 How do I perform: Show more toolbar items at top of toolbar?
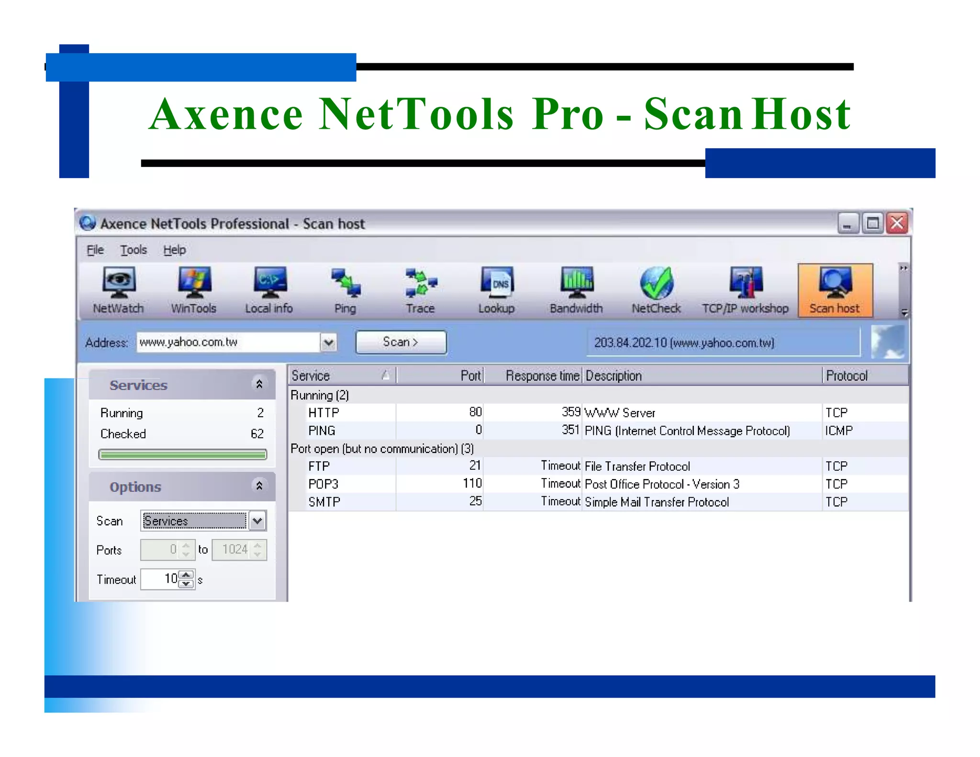tap(903, 268)
